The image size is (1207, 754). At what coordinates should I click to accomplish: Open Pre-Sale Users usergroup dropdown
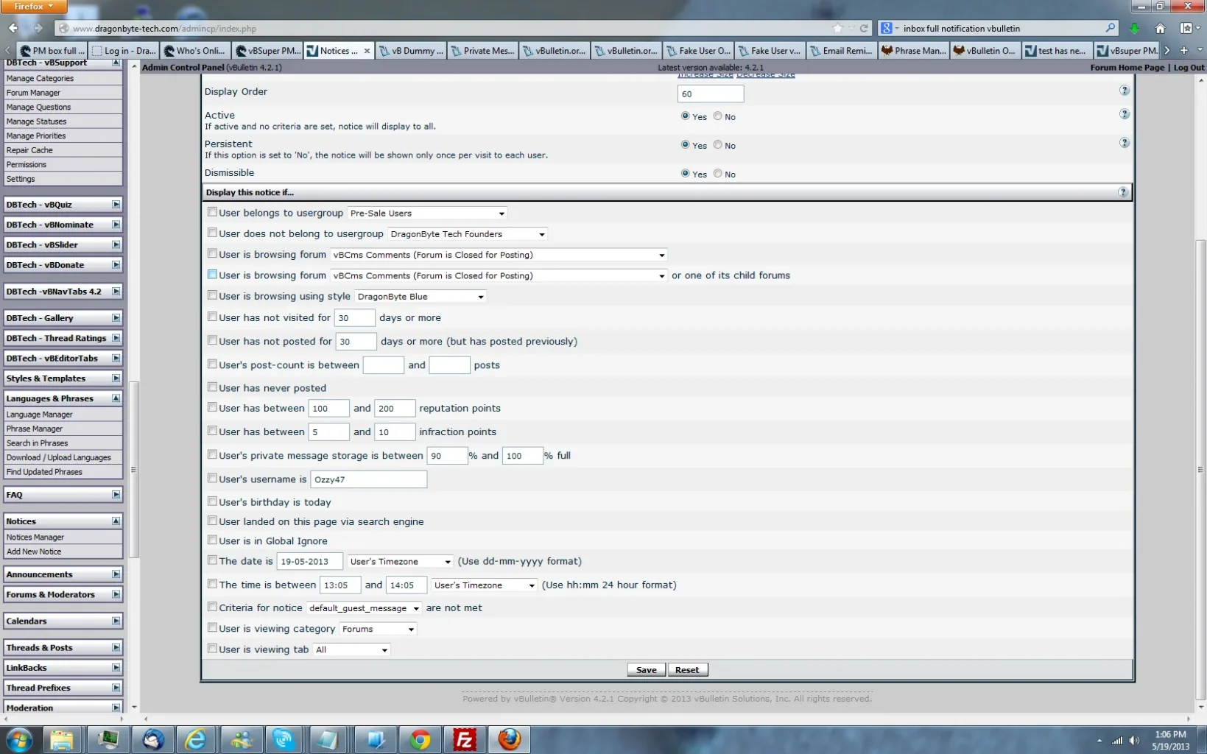click(427, 214)
